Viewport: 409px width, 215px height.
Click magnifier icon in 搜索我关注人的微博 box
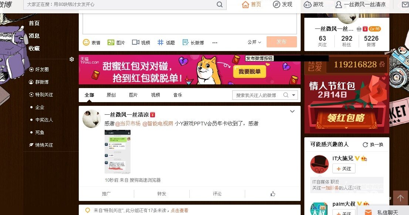point(286,95)
